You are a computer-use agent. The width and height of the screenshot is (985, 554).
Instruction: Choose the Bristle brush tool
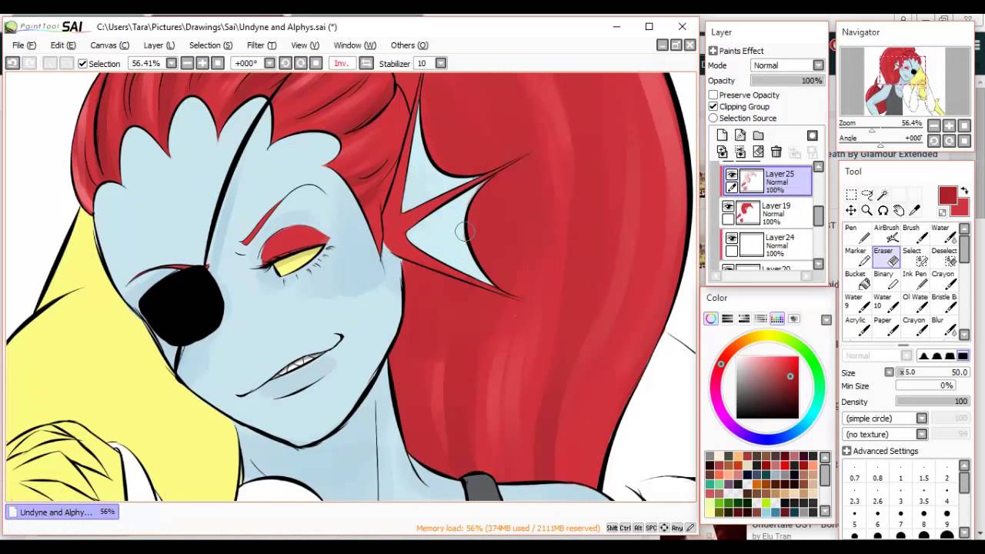click(x=943, y=302)
